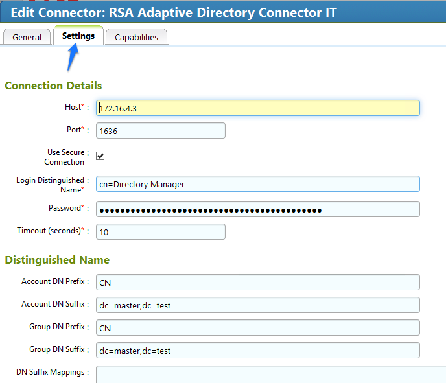Screen dimensions: 446x383
Task: Click the Account DN Prefix label
Action: (x=53, y=281)
